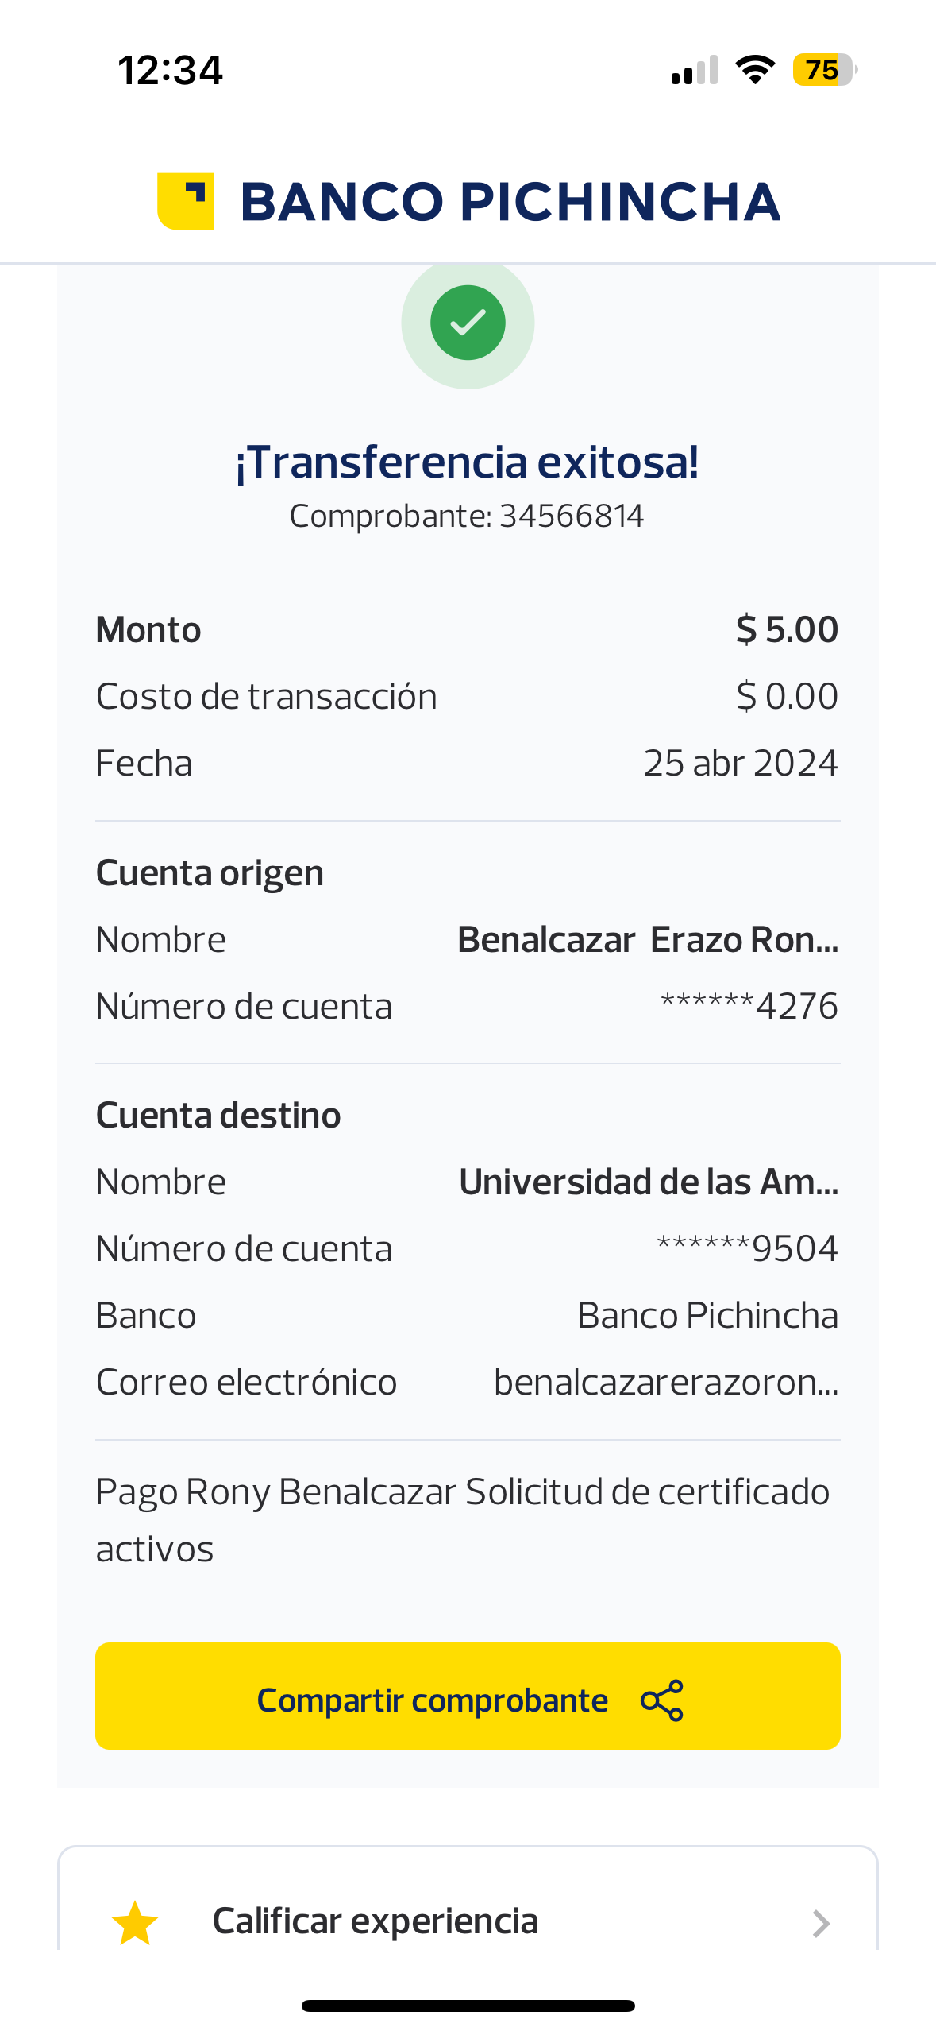936x2031 pixels.
Task: Tap the clock time in status bar
Action: click(170, 70)
